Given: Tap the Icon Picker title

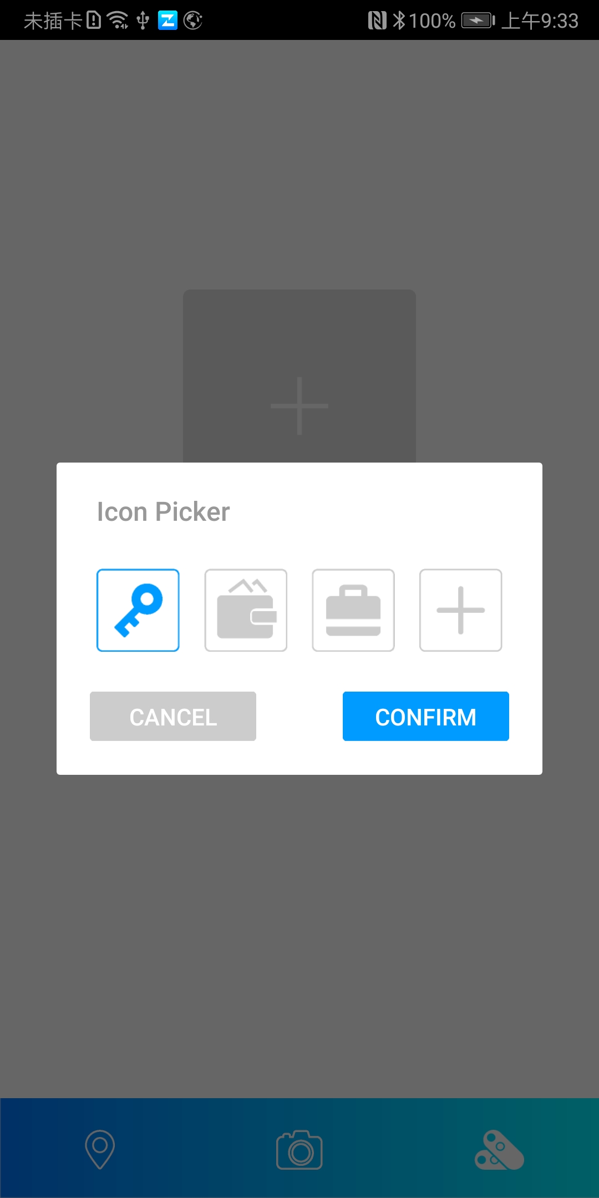Looking at the screenshot, I should tap(163, 511).
